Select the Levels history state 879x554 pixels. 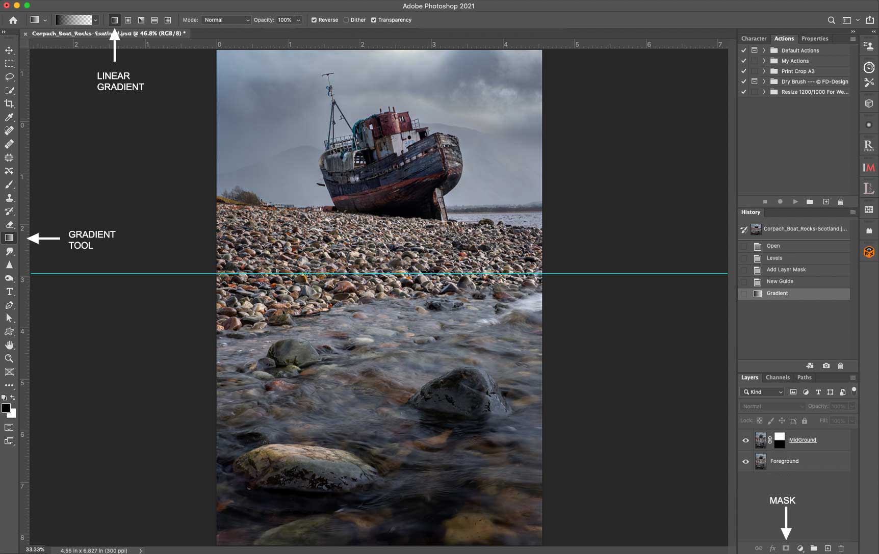tap(774, 258)
